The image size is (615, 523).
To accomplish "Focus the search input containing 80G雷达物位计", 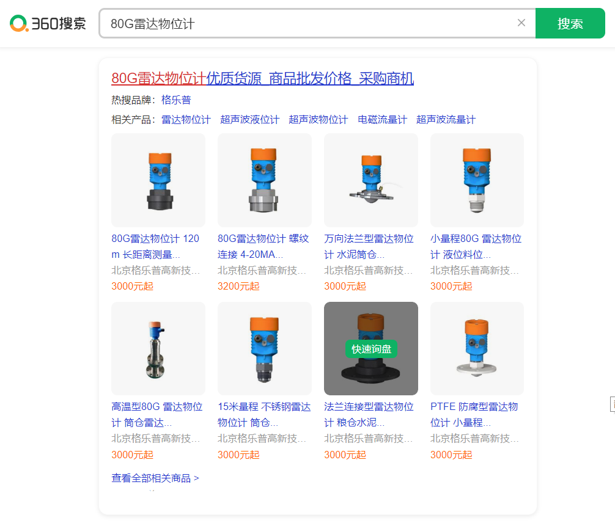I will [306, 24].
